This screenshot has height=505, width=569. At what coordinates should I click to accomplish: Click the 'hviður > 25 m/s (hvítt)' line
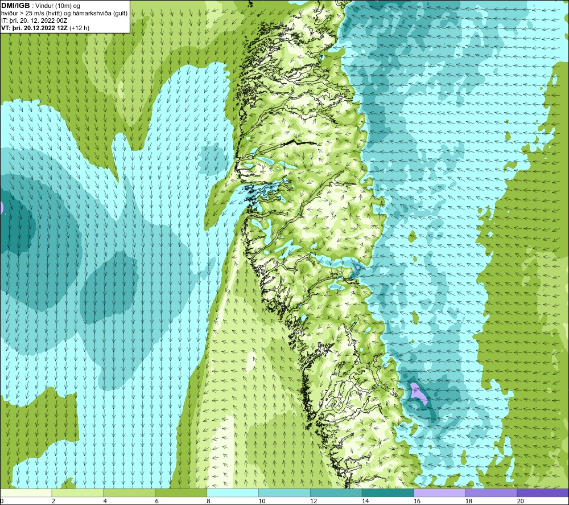(32, 14)
